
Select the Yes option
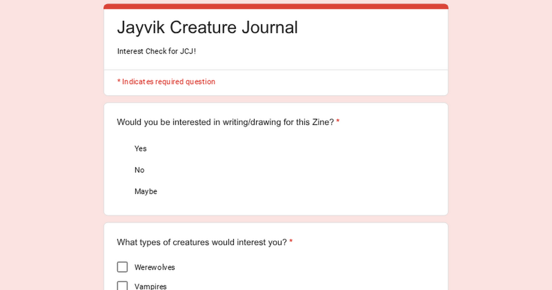click(x=140, y=149)
